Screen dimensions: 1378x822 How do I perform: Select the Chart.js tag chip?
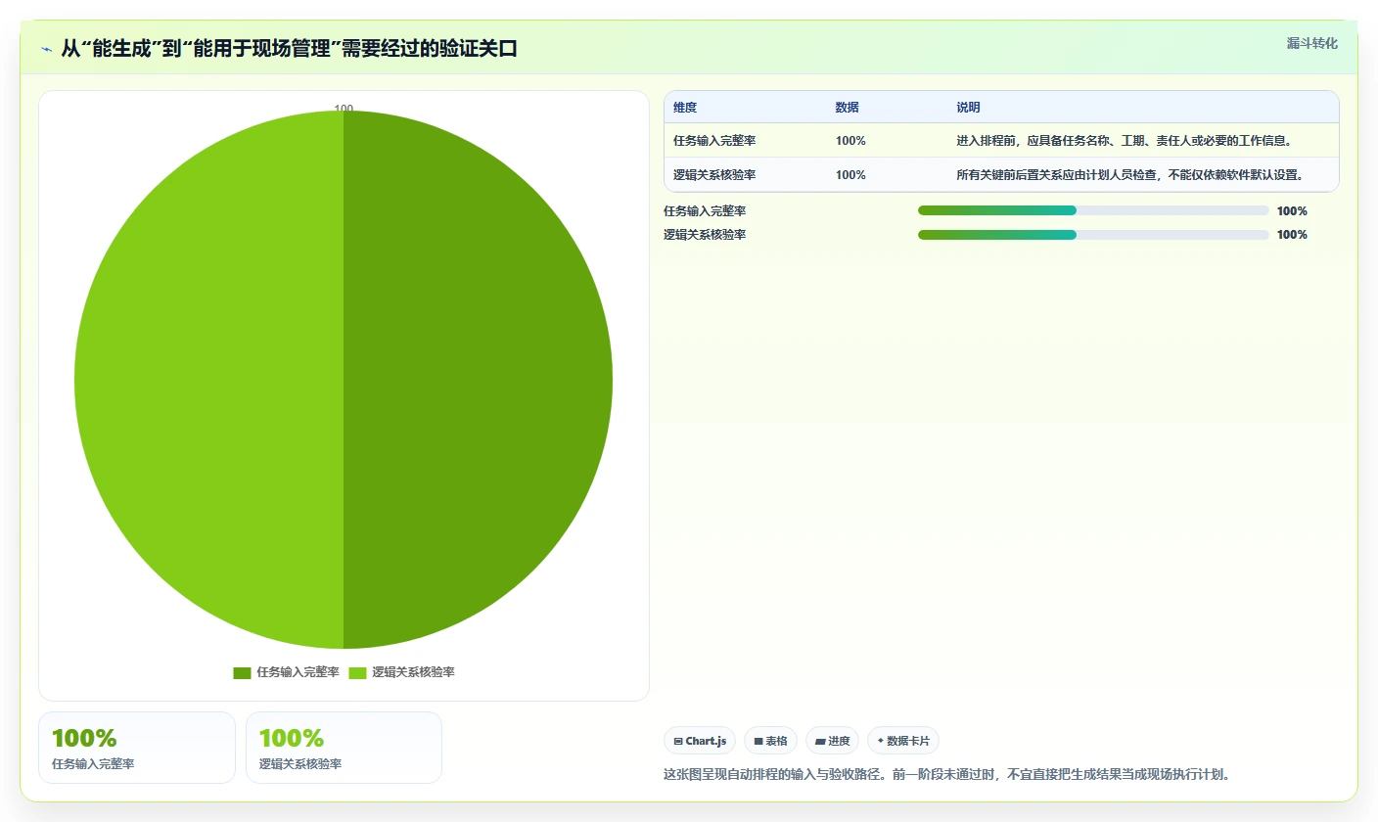[x=701, y=741]
